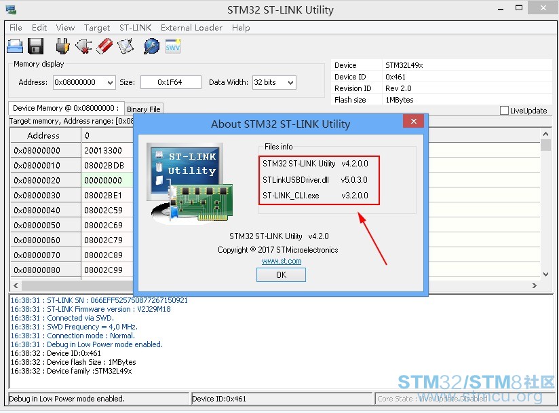Open the External Loader menu
559x413 pixels.
[x=191, y=27]
